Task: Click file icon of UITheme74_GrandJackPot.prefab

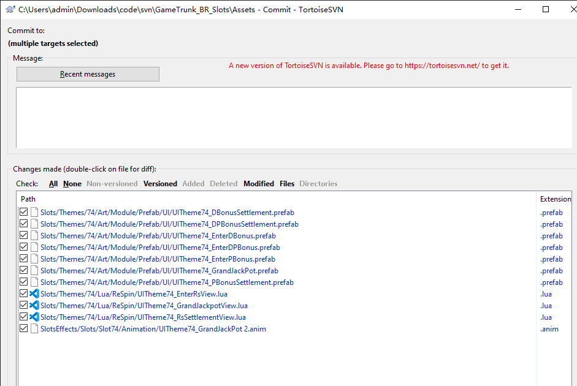Action: (x=34, y=271)
